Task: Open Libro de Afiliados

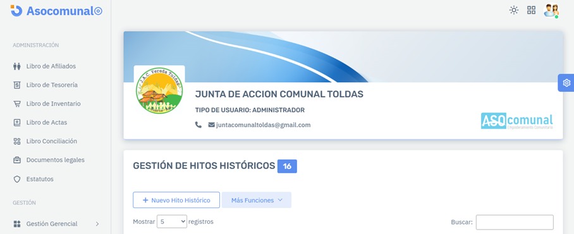Action: [x=51, y=66]
